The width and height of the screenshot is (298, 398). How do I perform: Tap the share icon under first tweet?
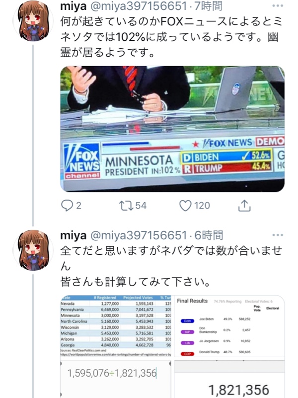pos(244,205)
